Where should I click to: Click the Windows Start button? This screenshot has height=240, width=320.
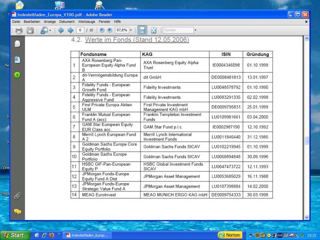click(15, 235)
